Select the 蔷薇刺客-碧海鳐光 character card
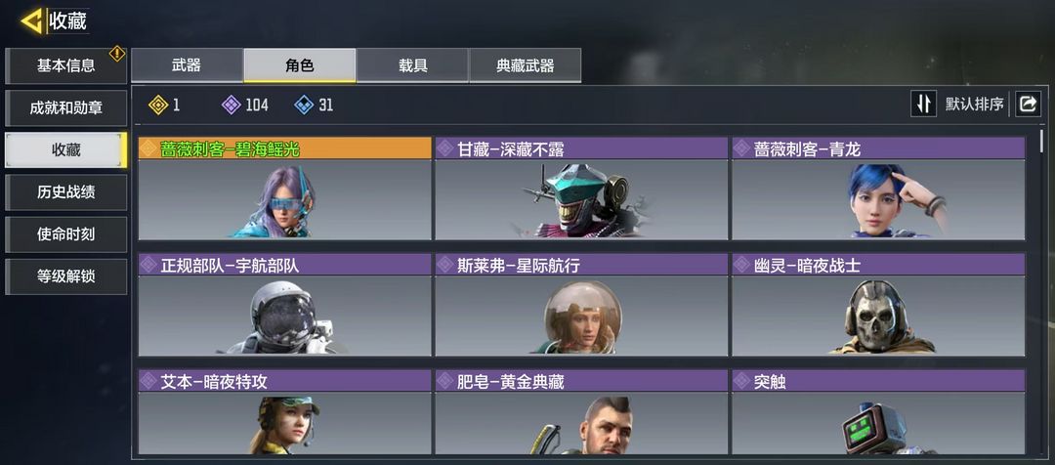 click(x=284, y=189)
